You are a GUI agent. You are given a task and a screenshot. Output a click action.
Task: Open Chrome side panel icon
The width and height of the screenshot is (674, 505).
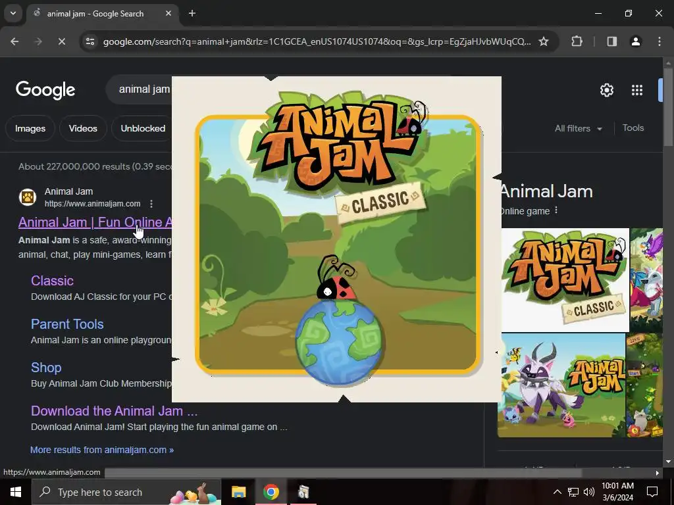611,41
